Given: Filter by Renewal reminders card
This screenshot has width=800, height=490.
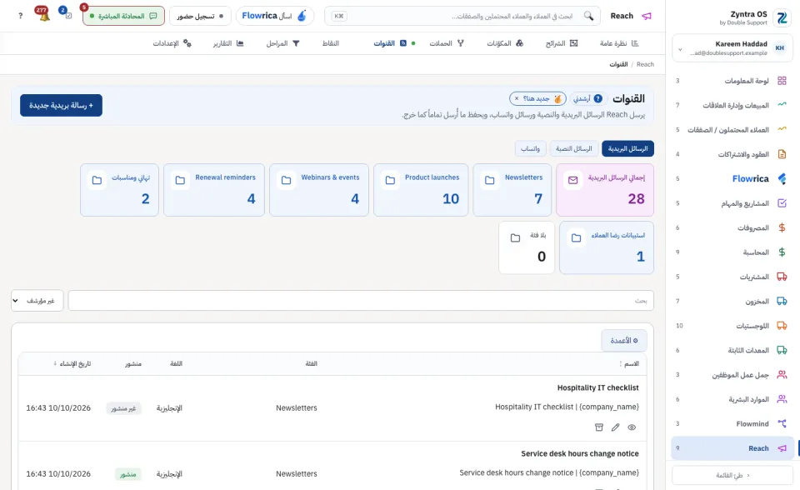Looking at the screenshot, I should click(214, 190).
